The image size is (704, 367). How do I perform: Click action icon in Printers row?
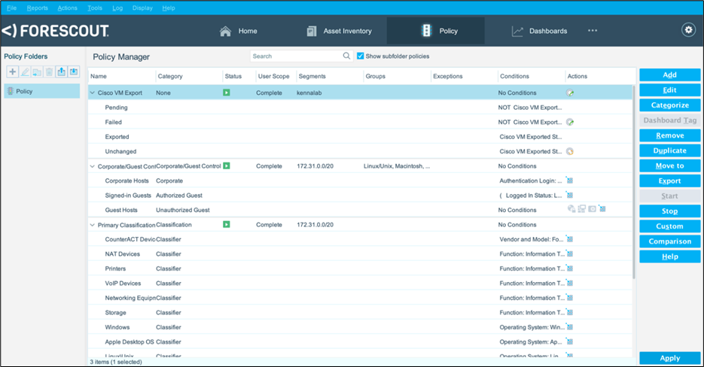pyautogui.click(x=569, y=268)
